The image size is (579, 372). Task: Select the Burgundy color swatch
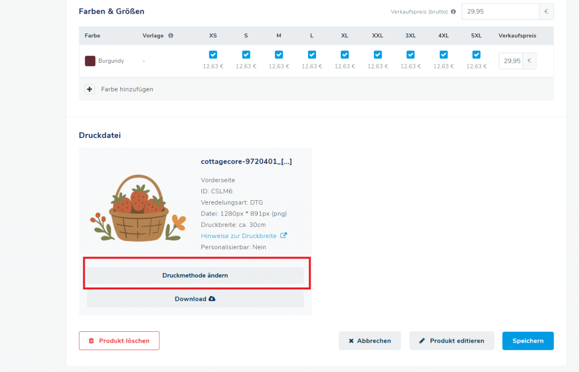tap(89, 61)
